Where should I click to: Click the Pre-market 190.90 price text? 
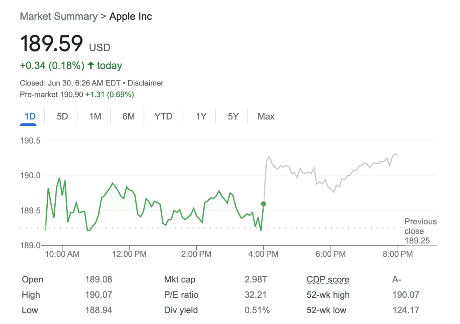click(52, 94)
